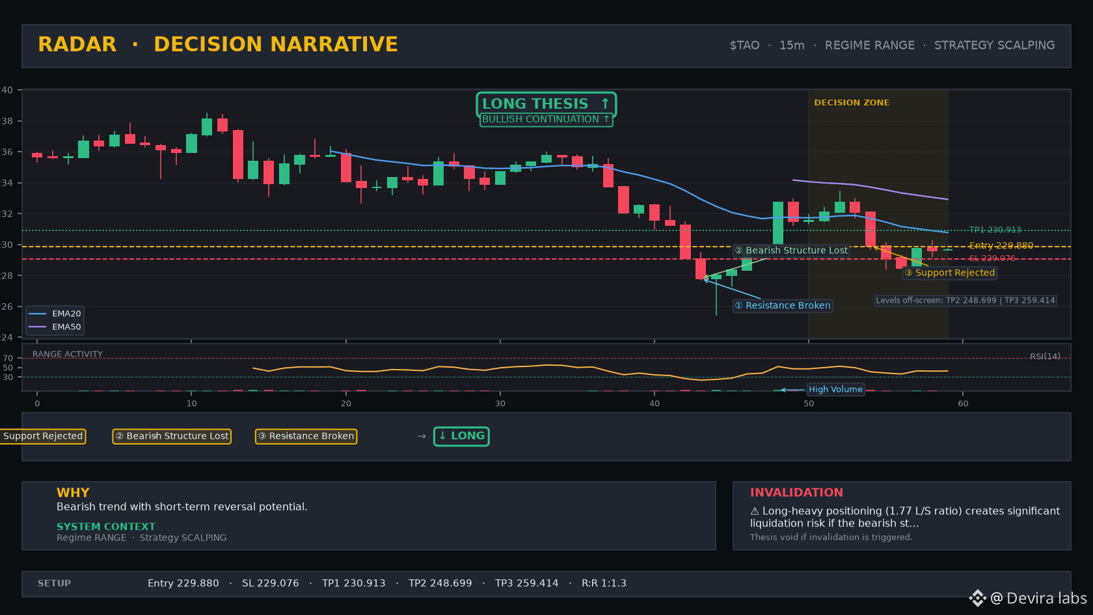Click REGIME RANGE in the header

(869, 46)
